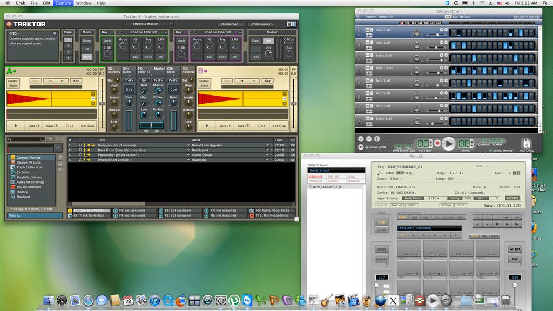The image size is (553, 311).
Task: Tap the Crash Cymbal1 drum pad
Action: click(409, 249)
